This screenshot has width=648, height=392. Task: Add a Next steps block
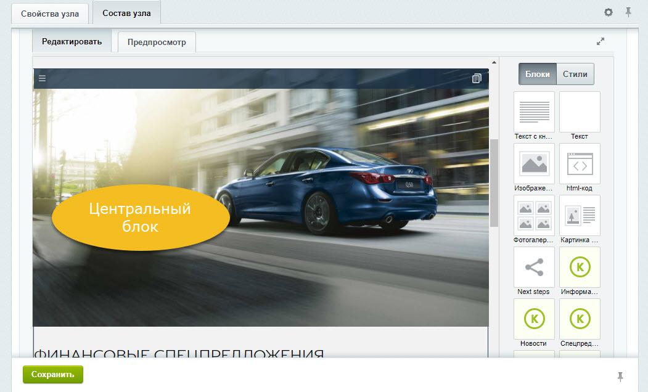(534, 267)
